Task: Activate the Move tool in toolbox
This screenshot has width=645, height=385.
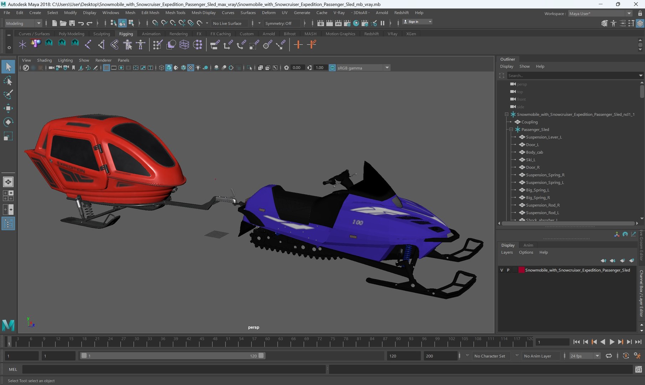Action: [8, 108]
